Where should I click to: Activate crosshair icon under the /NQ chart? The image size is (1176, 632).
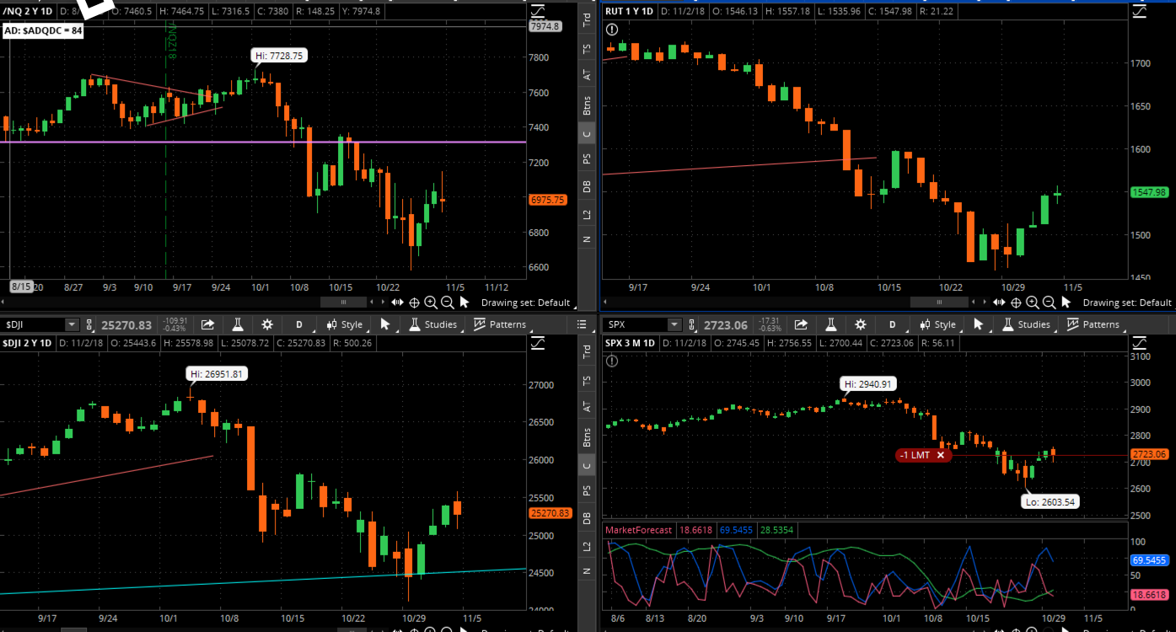click(x=414, y=303)
